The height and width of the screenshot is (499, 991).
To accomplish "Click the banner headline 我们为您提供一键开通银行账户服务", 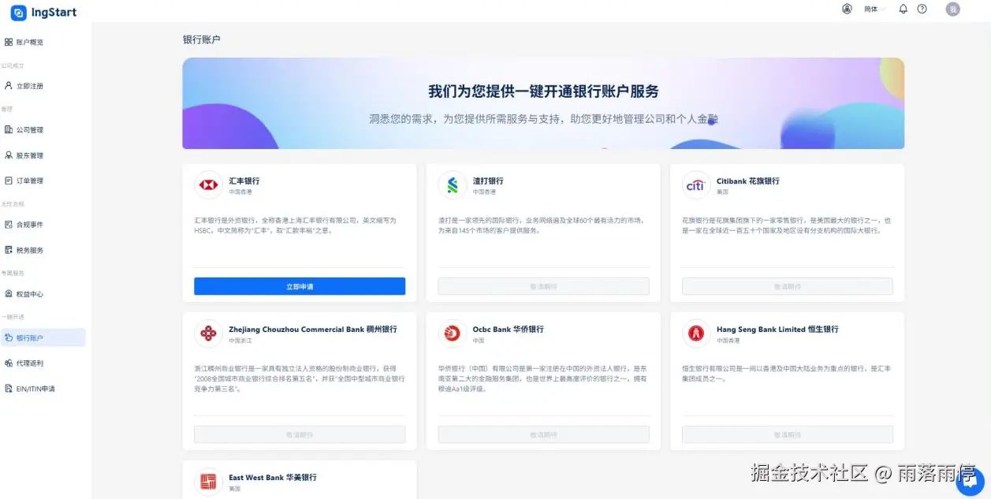I will click(x=543, y=91).
